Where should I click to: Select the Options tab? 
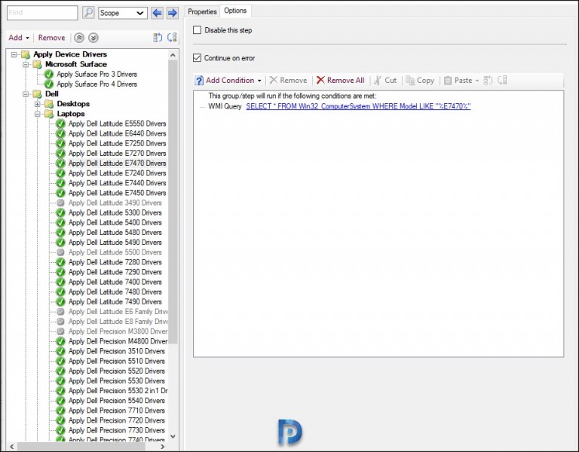tap(235, 11)
